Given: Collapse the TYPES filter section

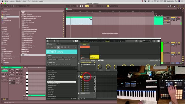Looking at the screenshot, I should pos(47,55).
